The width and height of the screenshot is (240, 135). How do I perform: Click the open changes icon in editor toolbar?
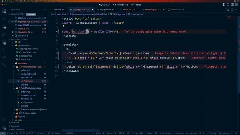pos(228,10)
